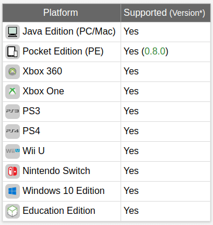Click the Wii U logo icon
Viewport: 213px width, 225px height.
(x=12, y=151)
